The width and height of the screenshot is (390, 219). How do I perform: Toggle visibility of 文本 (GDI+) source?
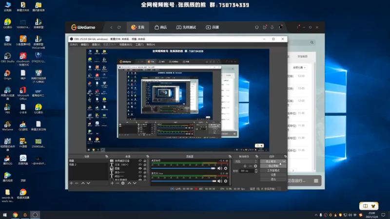[140, 164]
